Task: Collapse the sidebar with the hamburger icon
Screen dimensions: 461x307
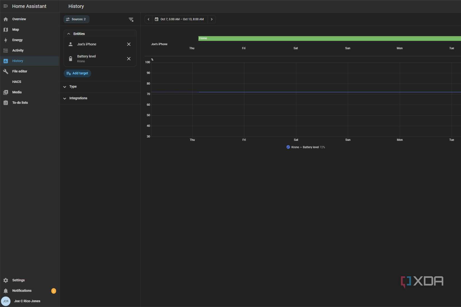Action: (6, 6)
